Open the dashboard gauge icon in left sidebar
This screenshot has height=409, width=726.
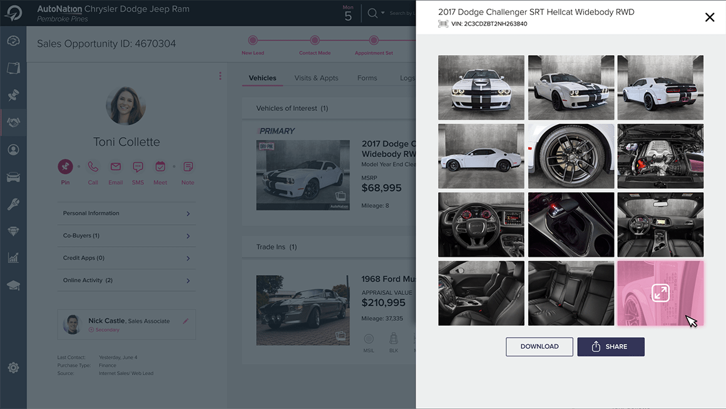coord(13,41)
